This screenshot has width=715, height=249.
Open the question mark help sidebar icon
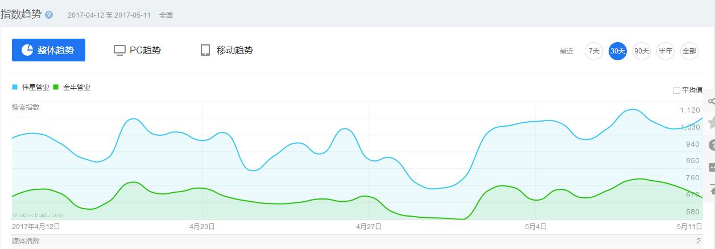coord(711,145)
